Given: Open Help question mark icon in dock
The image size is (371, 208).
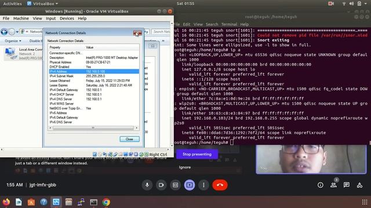Looking at the screenshot, I should click(43, 202).
